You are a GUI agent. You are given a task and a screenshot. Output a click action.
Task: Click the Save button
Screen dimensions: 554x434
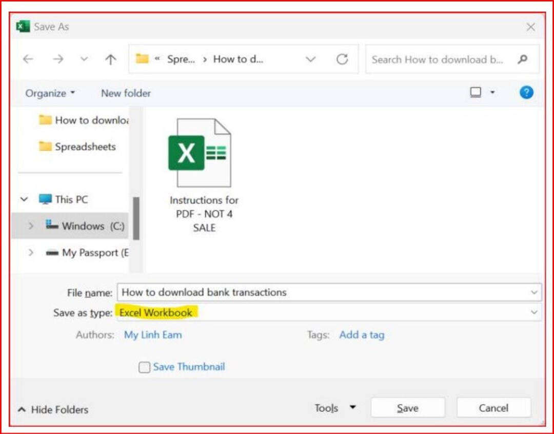[407, 407]
